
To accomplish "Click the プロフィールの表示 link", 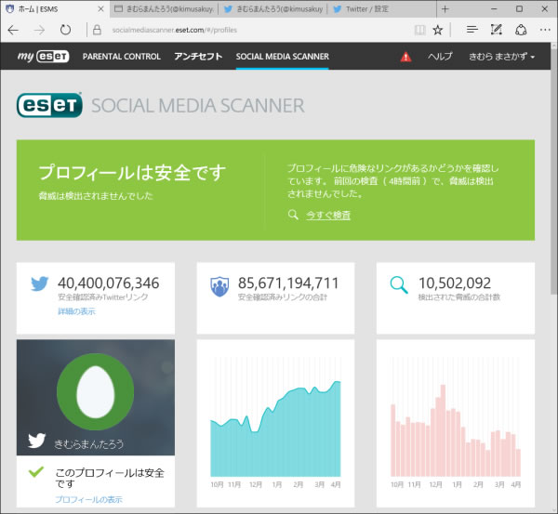I will pyautogui.click(x=88, y=499).
